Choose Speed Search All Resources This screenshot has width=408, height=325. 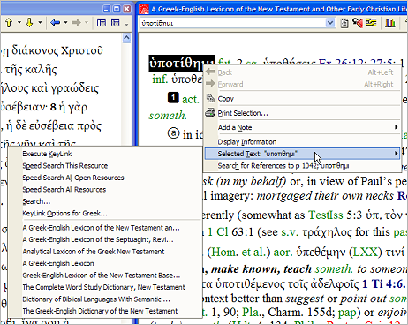point(105,190)
